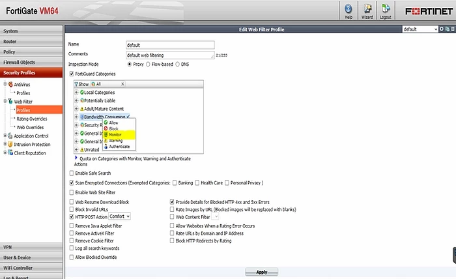456x279 pixels.
Task: Click the Web Filter icon in sidebar
Action: pos(10,101)
